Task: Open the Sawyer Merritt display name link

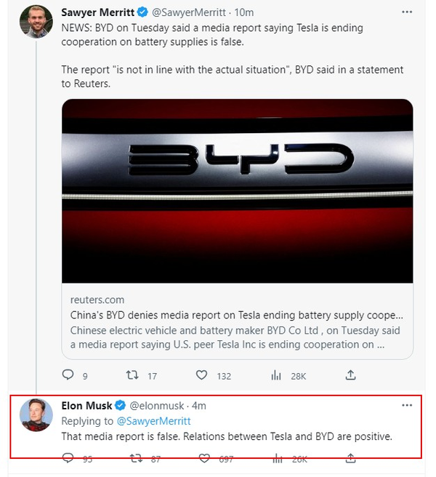Action: (x=97, y=12)
